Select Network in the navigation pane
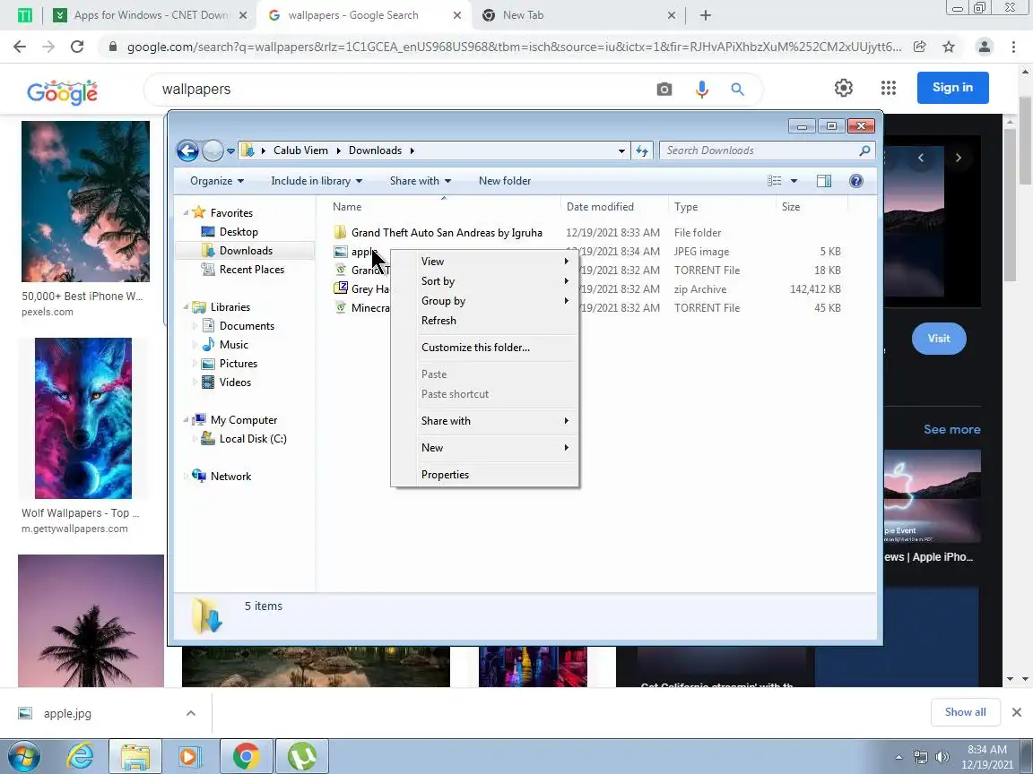The width and height of the screenshot is (1033, 774). pos(230,477)
